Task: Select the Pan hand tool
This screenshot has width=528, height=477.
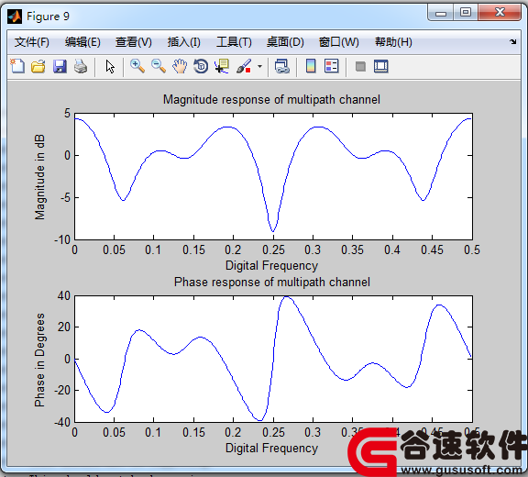Action: [180, 66]
